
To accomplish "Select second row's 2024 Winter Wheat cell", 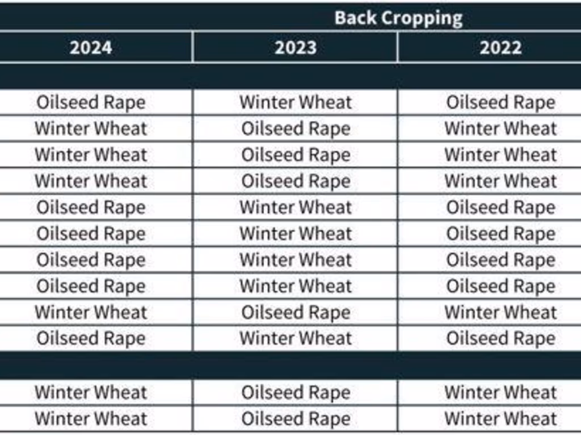I will click(91, 129).
